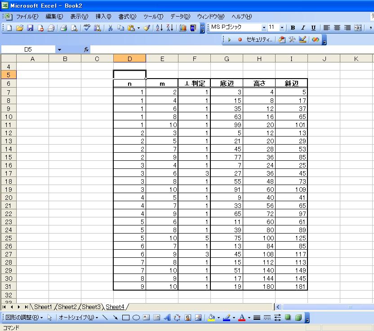Copy selection using the Copy icon
This screenshot has height=331, width=374.
120,28
